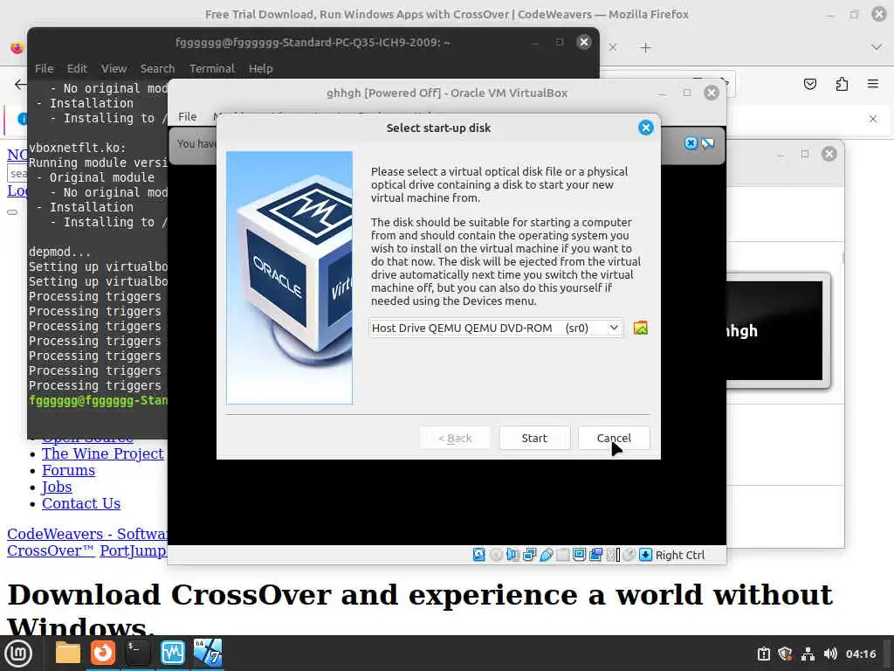Viewport: 894px width, 671px height.
Task: Click the ghhgh VM preview thumbnail
Action: coord(774,331)
